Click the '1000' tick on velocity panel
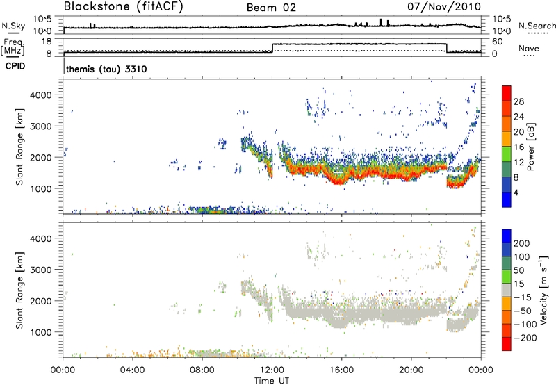Viewport: 556px width, 385px height. tap(41, 332)
